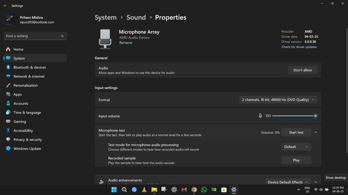348x195 pixels.
Task: Show hidden system tray icons
Action: coord(298,190)
